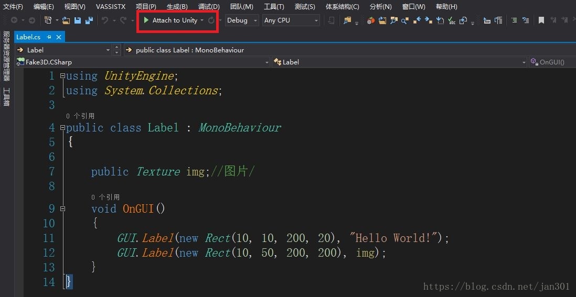This screenshot has height=297, width=576.
Task: Expand the New Project icon dropdown arrow
Action: [57, 20]
